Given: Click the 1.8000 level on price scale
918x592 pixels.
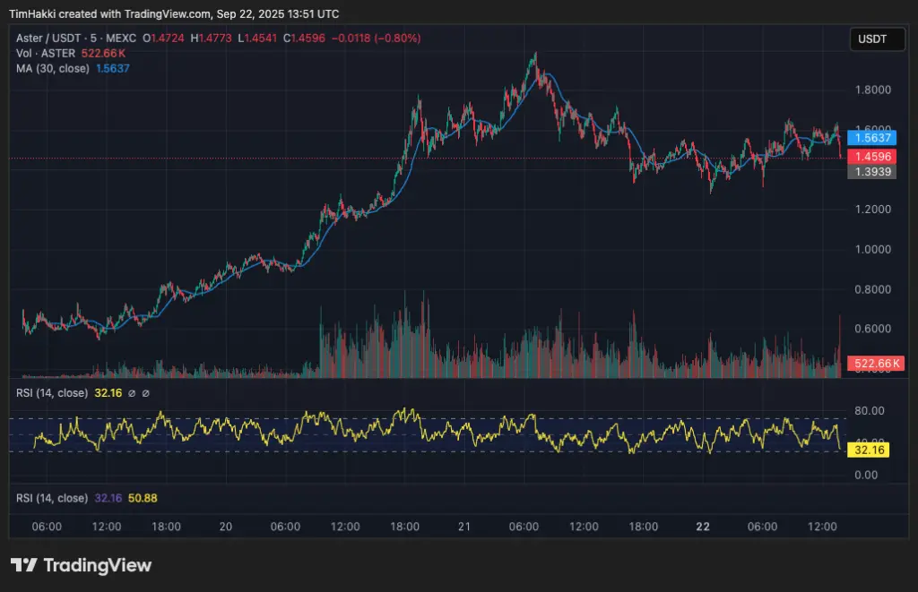Looking at the screenshot, I should pyautogui.click(x=871, y=90).
